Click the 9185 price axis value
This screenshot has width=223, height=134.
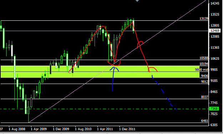pyautogui.click(x=214, y=81)
